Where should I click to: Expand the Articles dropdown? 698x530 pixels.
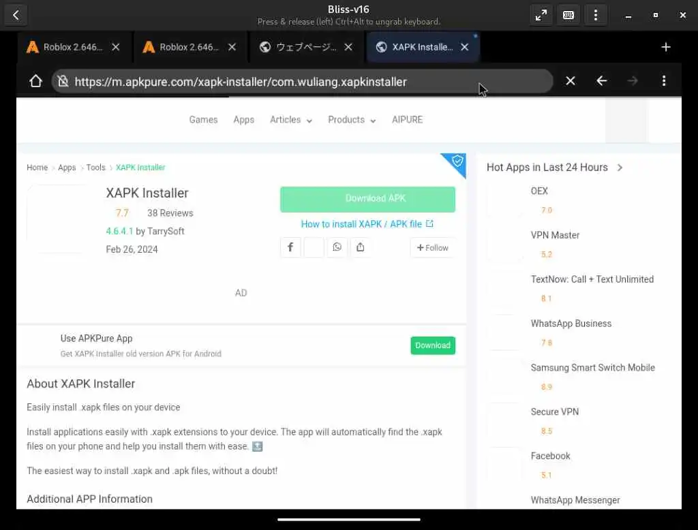(290, 120)
